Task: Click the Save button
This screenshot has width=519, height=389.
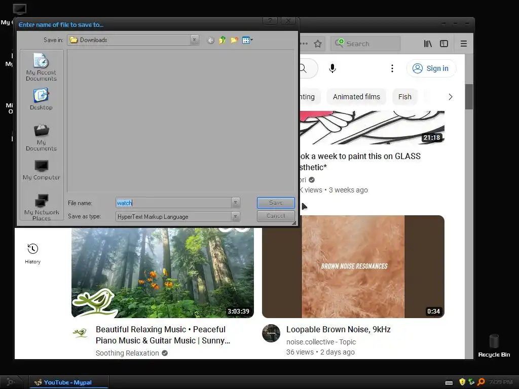Action: 276,203
